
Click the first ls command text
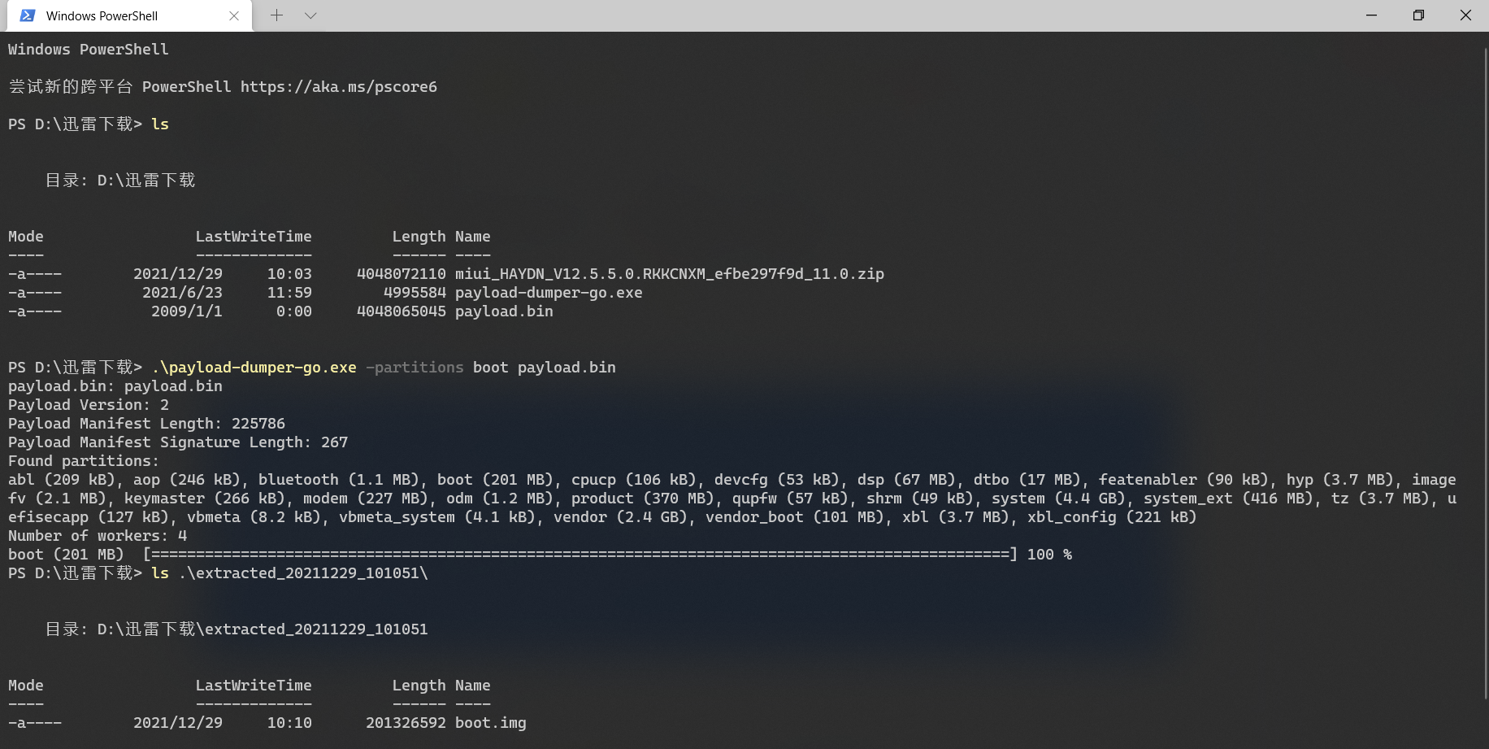click(160, 124)
